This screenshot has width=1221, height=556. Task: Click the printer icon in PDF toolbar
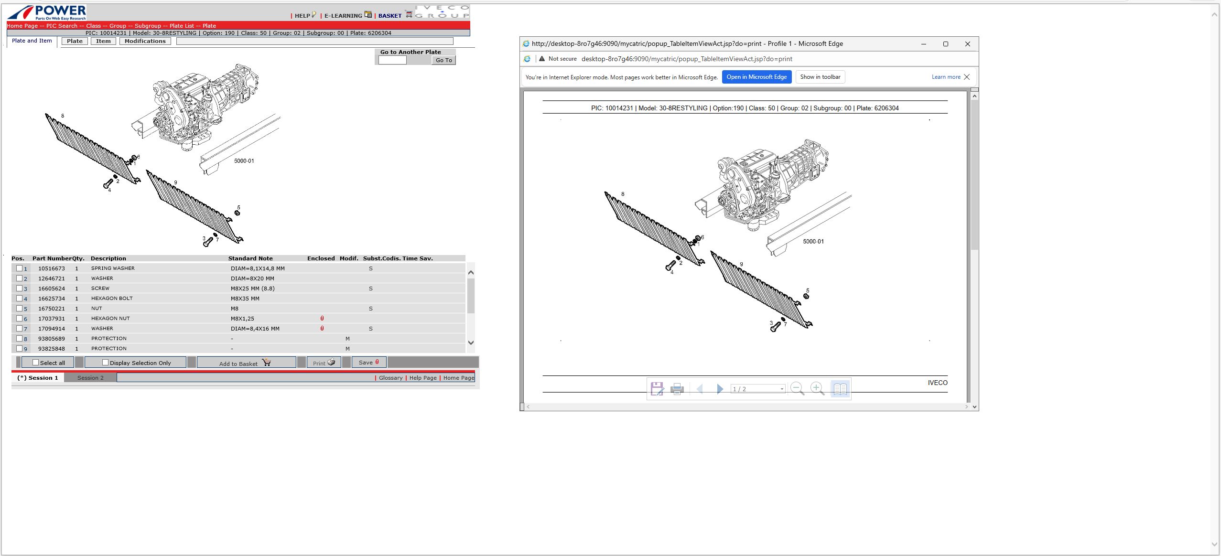coord(677,389)
